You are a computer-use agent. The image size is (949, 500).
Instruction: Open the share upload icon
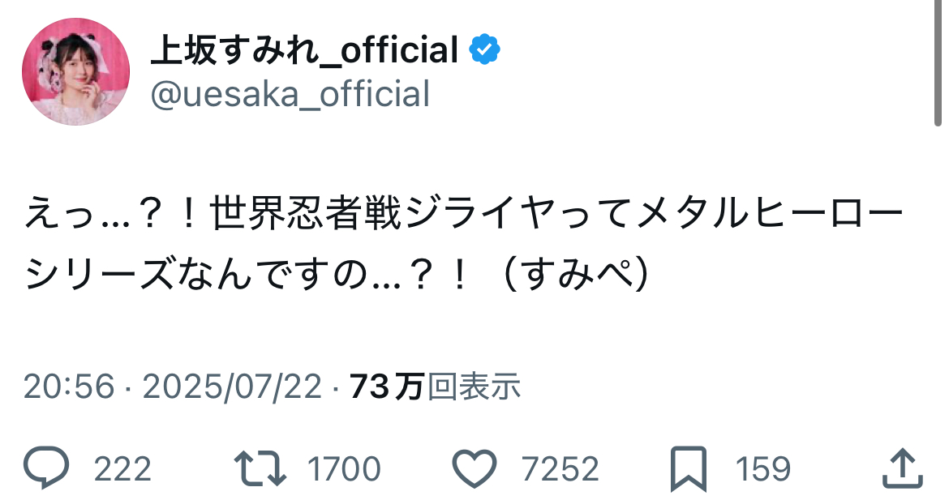902,468
